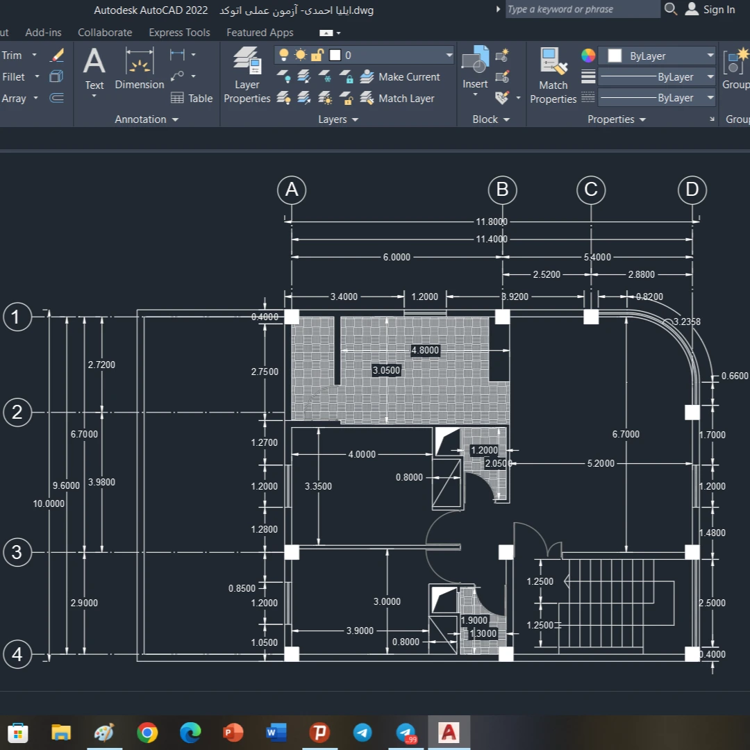Open the ByLayer object color dropdown

tap(710, 56)
